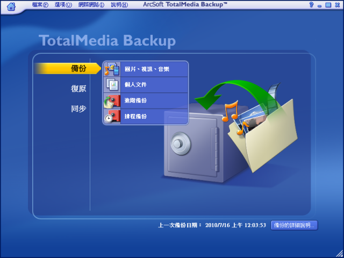Open the 檔案(F) menu
344x258 pixels.
(40, 5)
